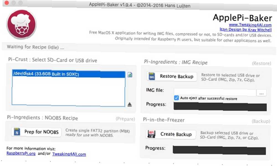The image size is (277, 166).
Task: Click the "Waiting for Recipe (idle) ..." status
Action: pyautogui.click(x=35, y=47)
